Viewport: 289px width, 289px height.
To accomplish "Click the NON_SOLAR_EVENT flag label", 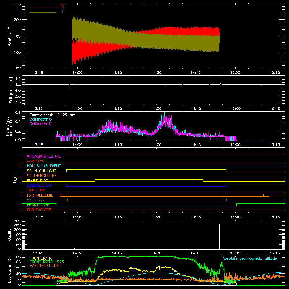I will [44, 166].
